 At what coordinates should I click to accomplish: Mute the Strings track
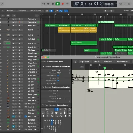(x=13, y=113)
